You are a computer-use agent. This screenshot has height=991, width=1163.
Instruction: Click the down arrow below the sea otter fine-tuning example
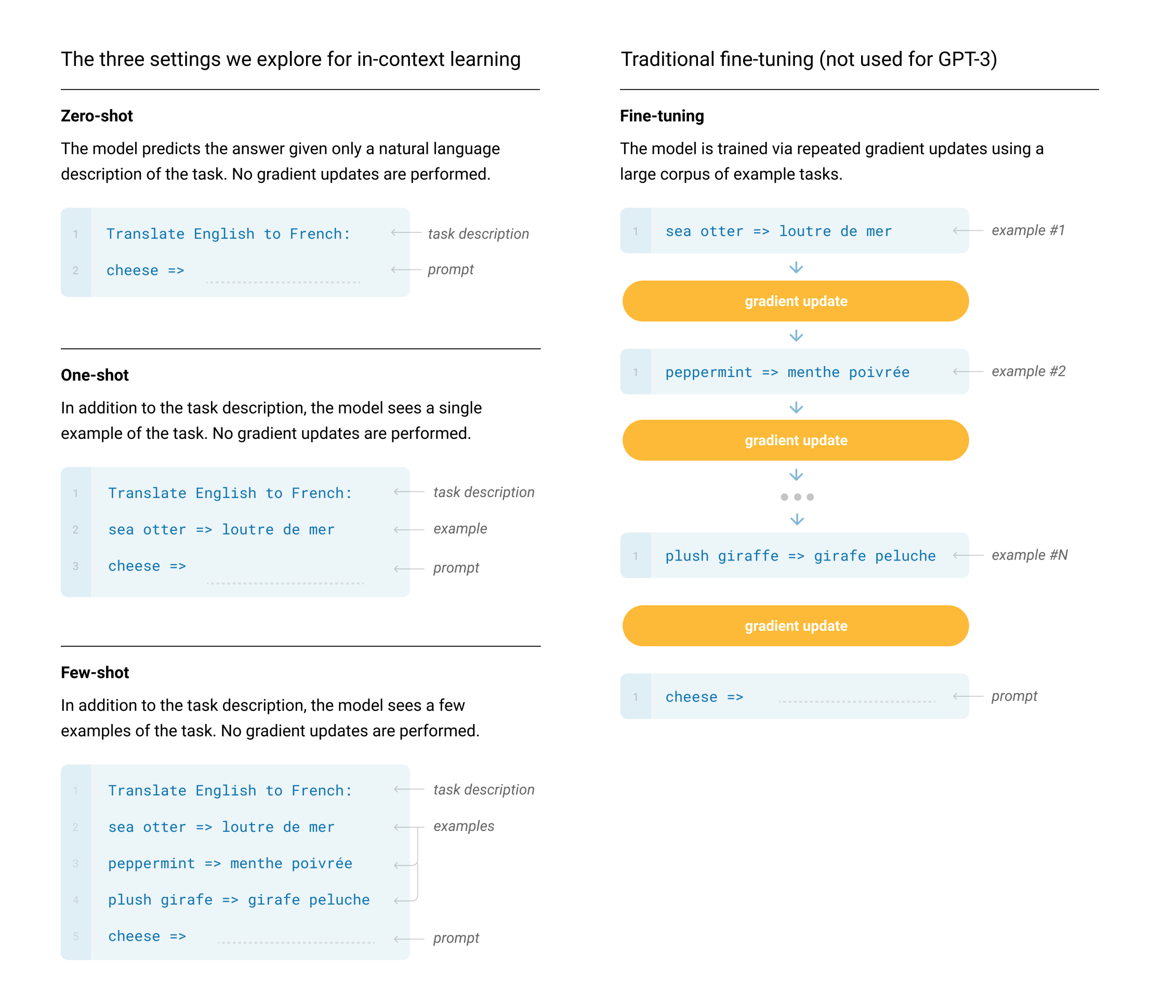pyautogui.click(x=796, y=268)
